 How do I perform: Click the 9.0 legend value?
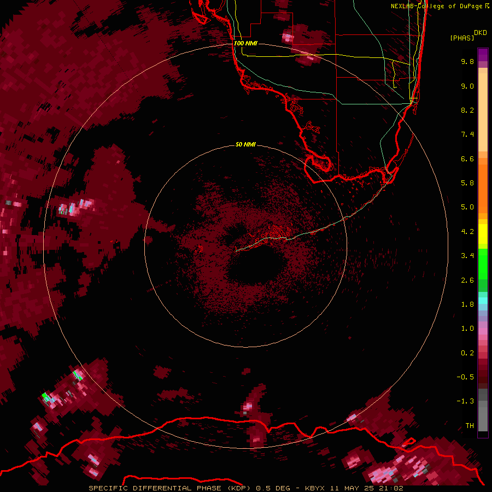[x=467, y=86]
